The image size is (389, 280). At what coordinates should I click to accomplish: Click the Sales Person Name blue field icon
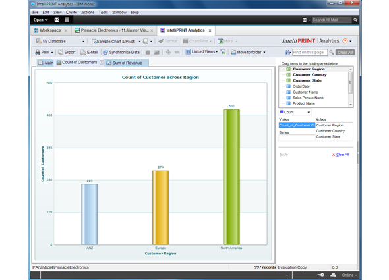[288, 98]
